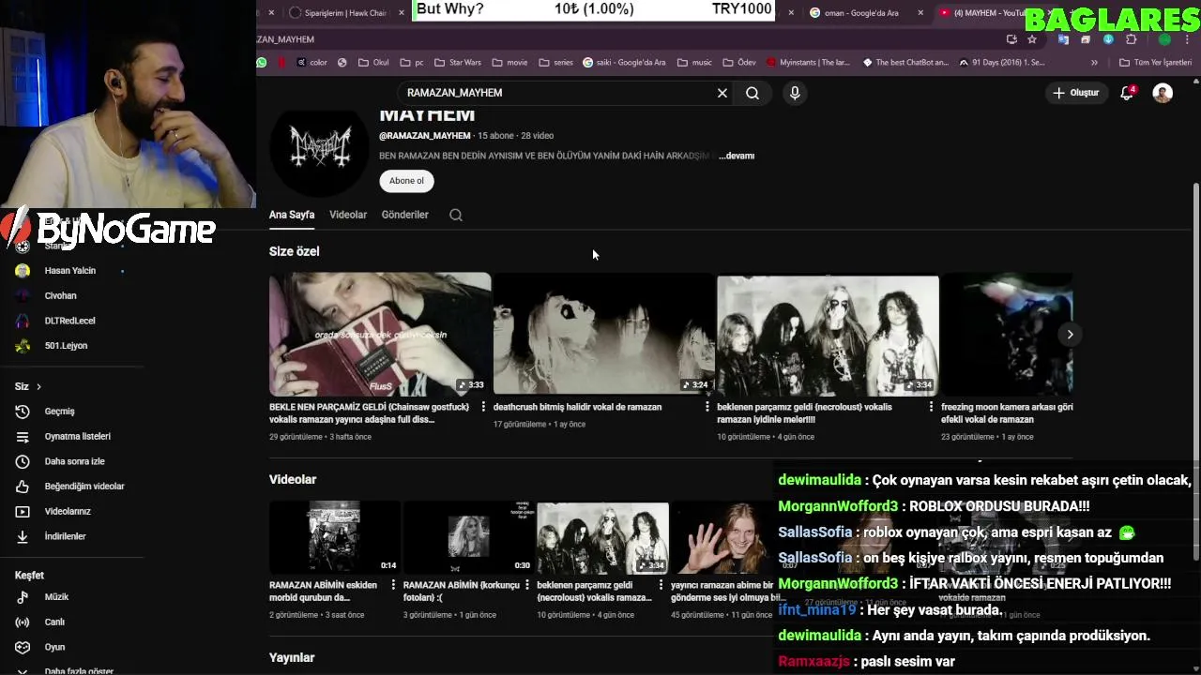Open the Star Wars bookmarks folder
The image size is (1201, 675).
[457, 63]
